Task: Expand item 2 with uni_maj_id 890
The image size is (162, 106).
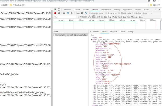Action: coord(93,88)
